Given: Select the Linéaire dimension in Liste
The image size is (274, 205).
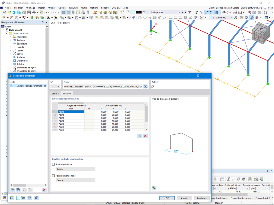Looking at the screenshot, I should 28,86.
